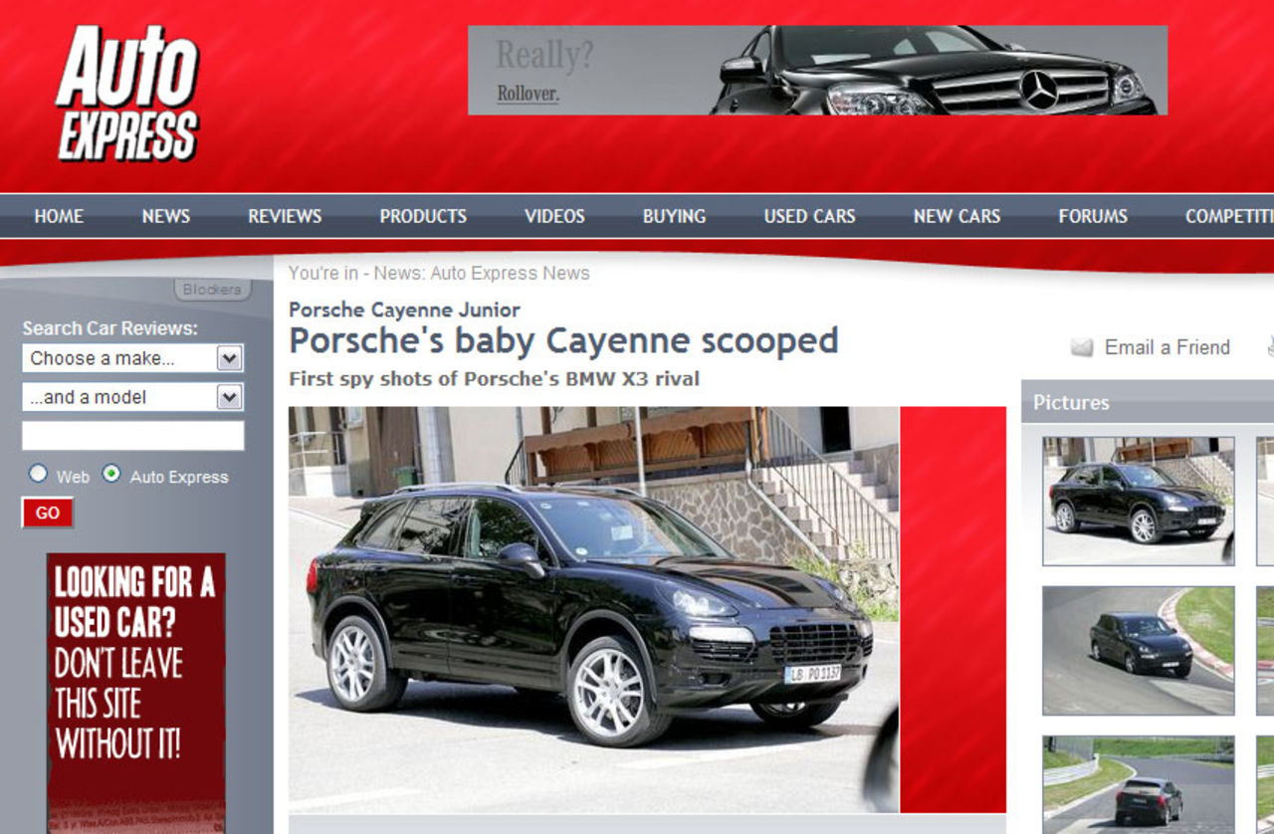Click inside the car search text field
This screenshot has height=834, width=1274.
[132, 435]
